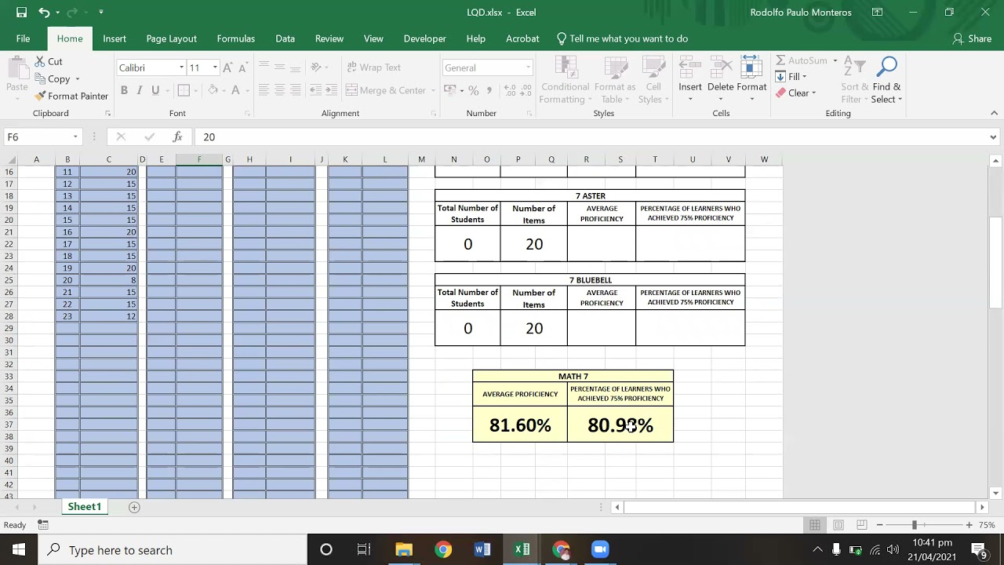Viewport: 1004px width, 565px height.
Task: Click Insert cells button
Action: click(690, 80)
